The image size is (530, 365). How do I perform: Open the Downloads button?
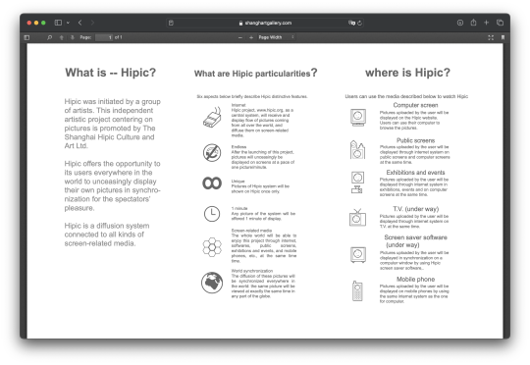(x=460, y=23)
